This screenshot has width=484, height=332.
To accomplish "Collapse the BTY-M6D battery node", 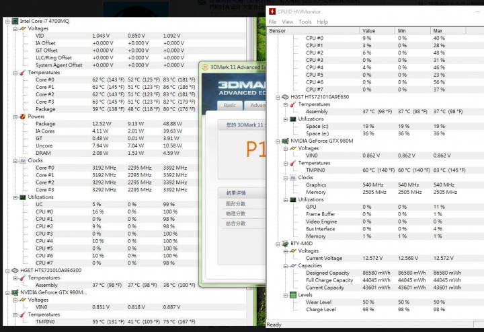I will (278, 244).
